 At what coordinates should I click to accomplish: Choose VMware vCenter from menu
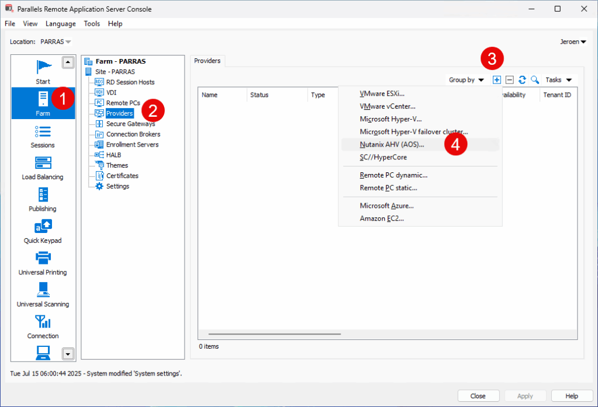point(420,106)
